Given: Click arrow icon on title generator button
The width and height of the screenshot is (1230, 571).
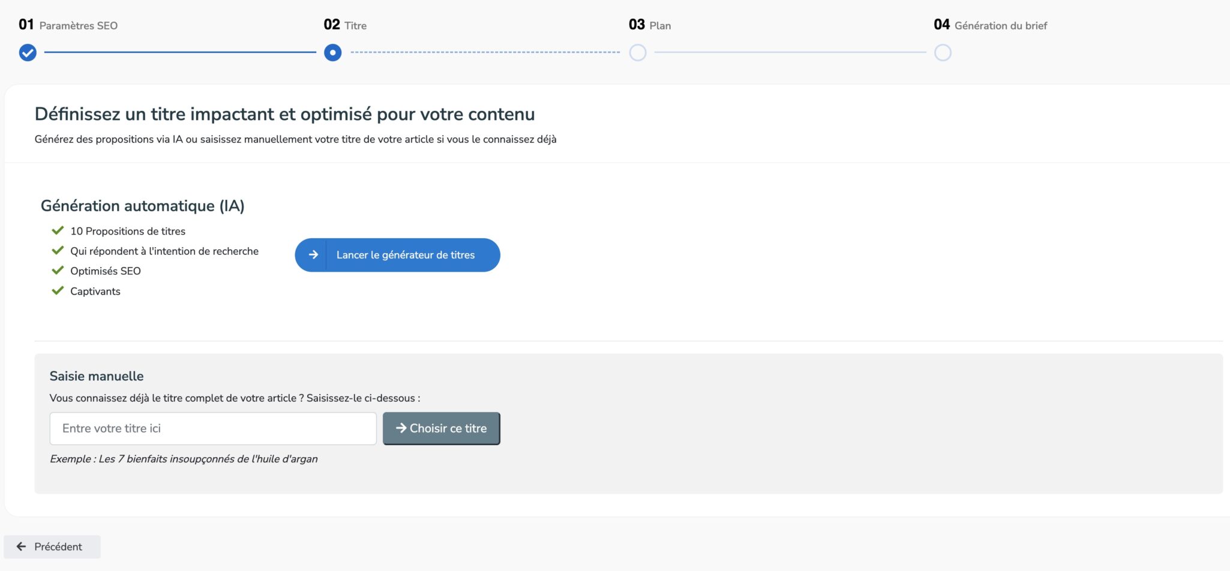Looking at the screenshot, I should click(x=313, y=255).
